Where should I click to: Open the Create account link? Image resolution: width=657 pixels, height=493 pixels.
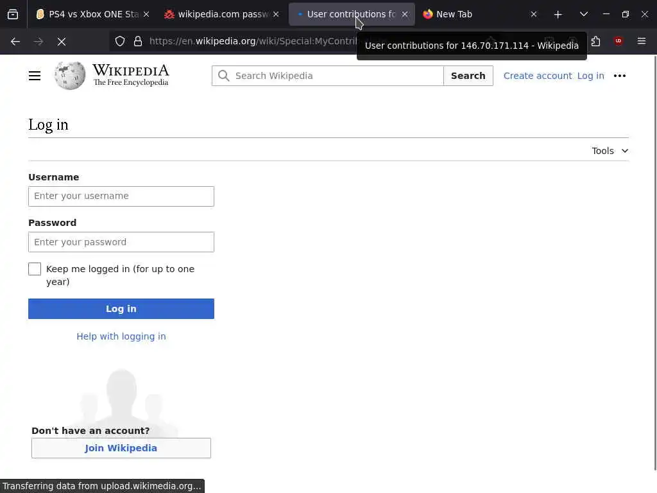pyautogui.click(x=538, y=76)
